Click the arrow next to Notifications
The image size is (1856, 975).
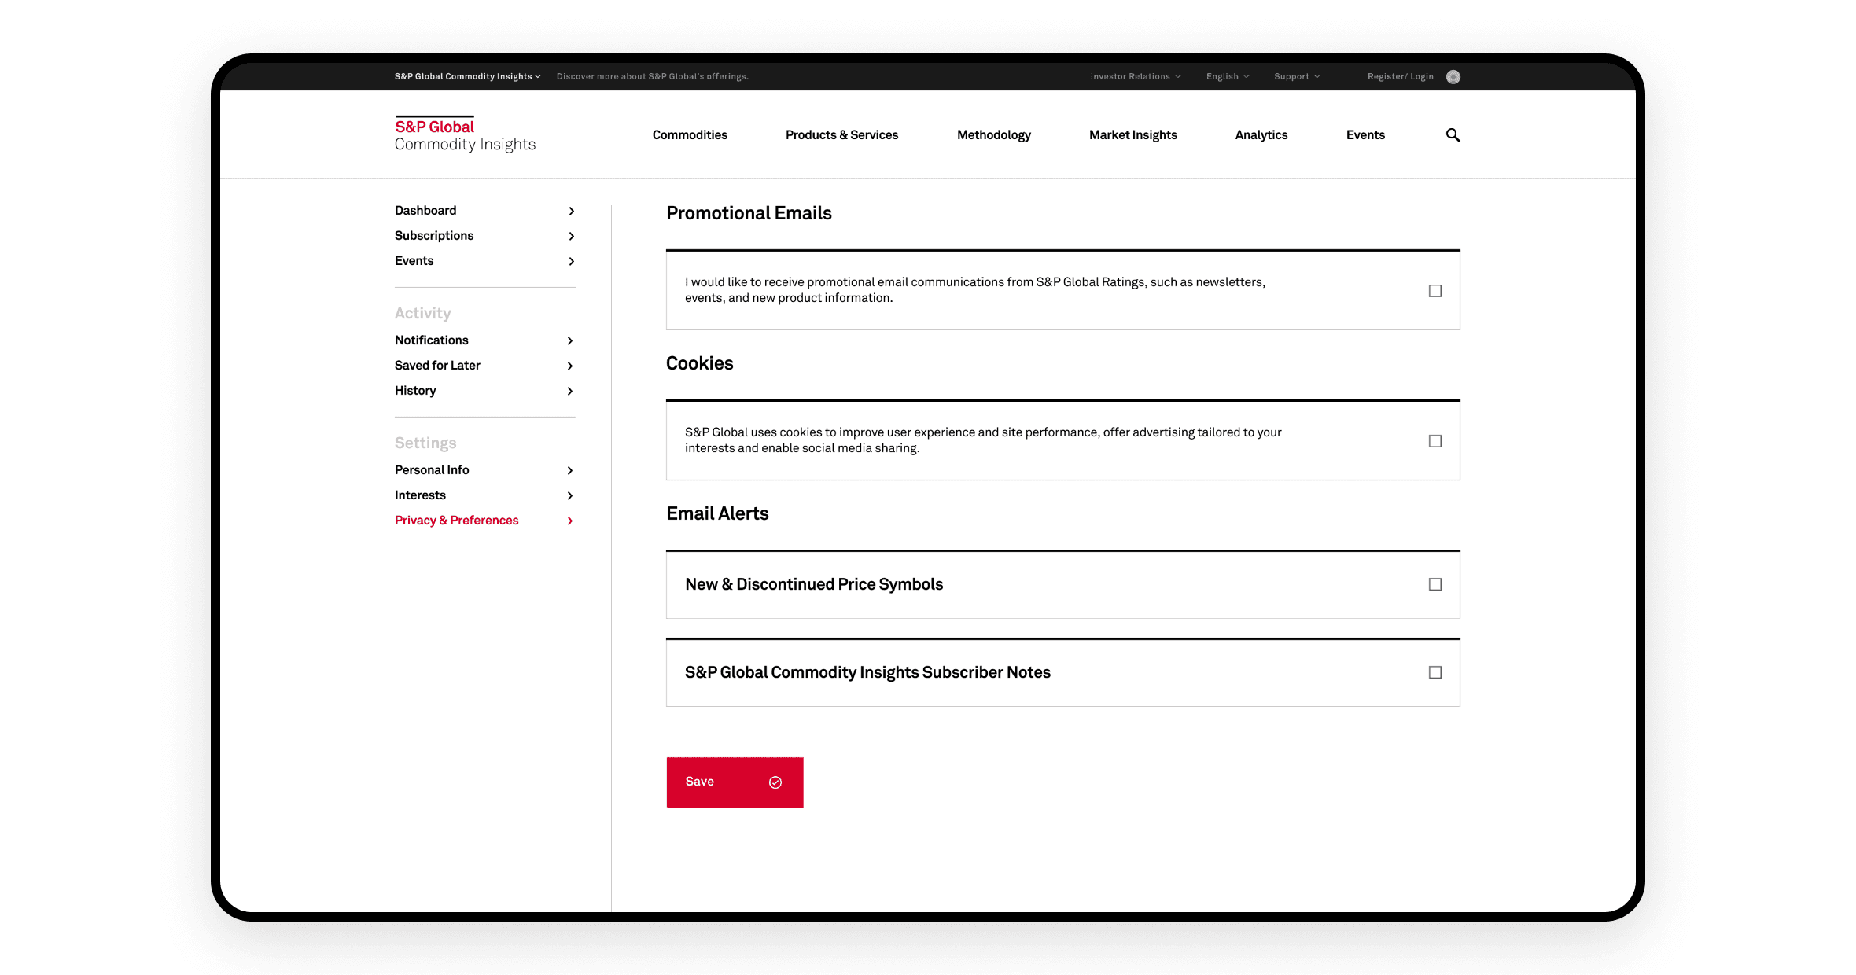(570, 340)
